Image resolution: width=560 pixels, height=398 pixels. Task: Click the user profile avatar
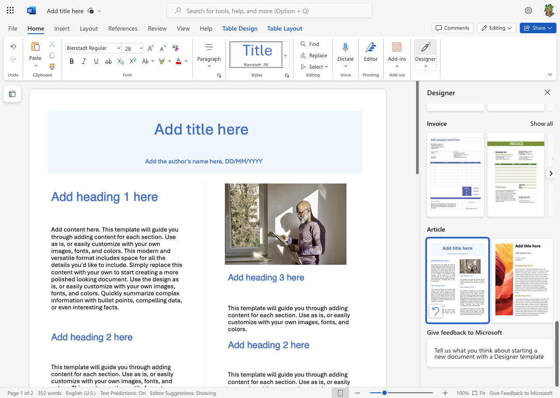(549, 10)
